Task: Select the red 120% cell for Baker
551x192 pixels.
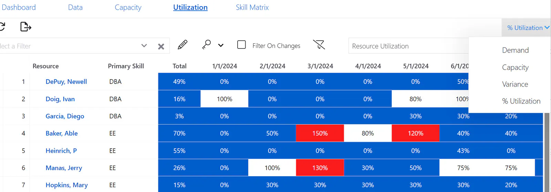Action: [415, 133]
